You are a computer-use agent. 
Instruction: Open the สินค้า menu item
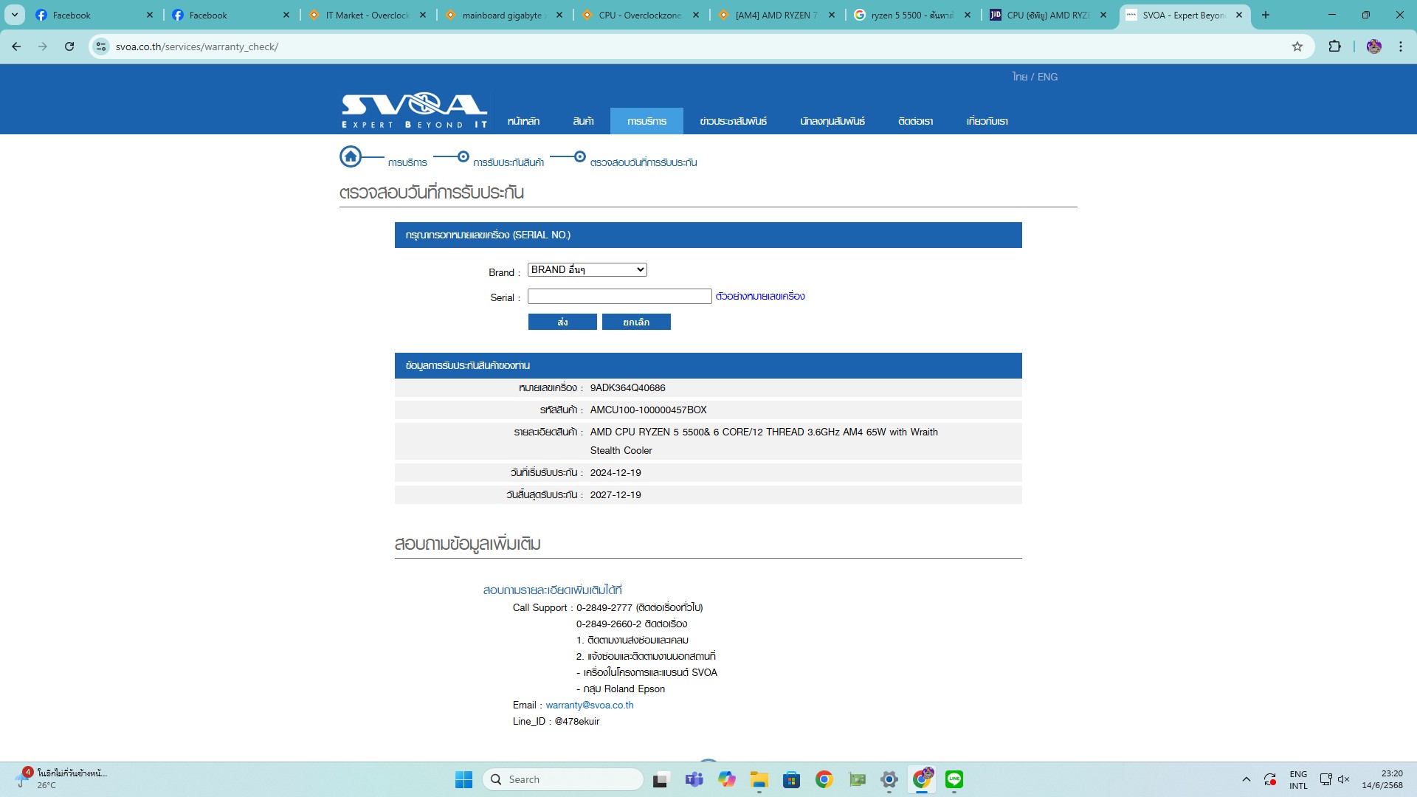(x=583, y=121)
